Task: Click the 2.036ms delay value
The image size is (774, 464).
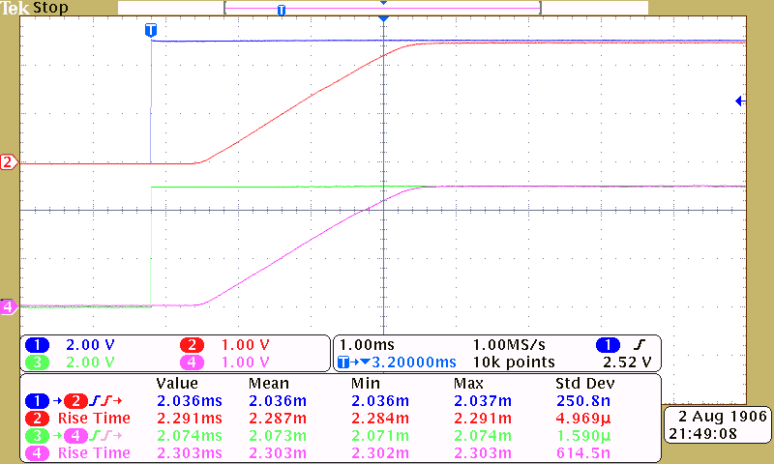Action: [x=190, y=401]
